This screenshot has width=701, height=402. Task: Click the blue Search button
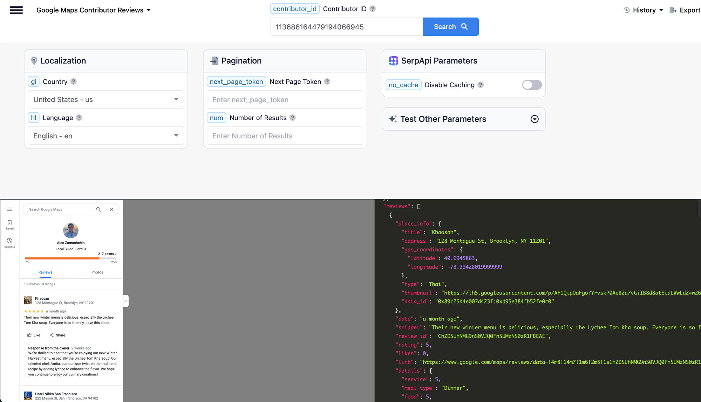tap(450, 27)
